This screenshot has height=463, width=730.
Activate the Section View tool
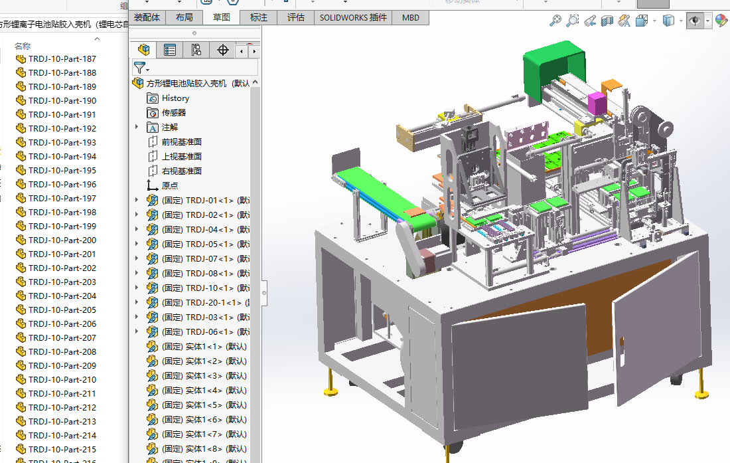[x=607, y=21]
